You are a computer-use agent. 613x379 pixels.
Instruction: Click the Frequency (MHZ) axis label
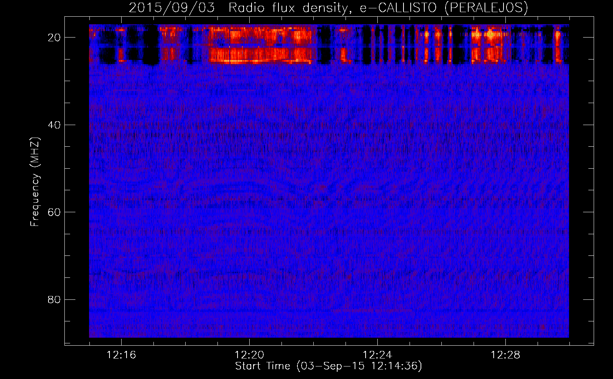(34, 182)
